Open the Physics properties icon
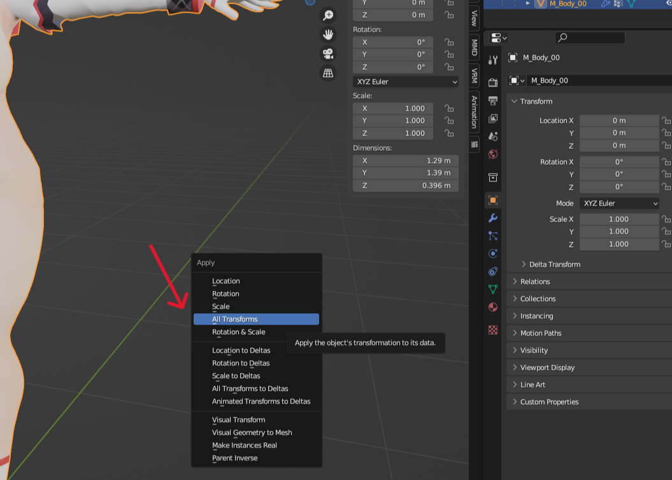This screenshot has height=480, width=672. coord(493,253)
